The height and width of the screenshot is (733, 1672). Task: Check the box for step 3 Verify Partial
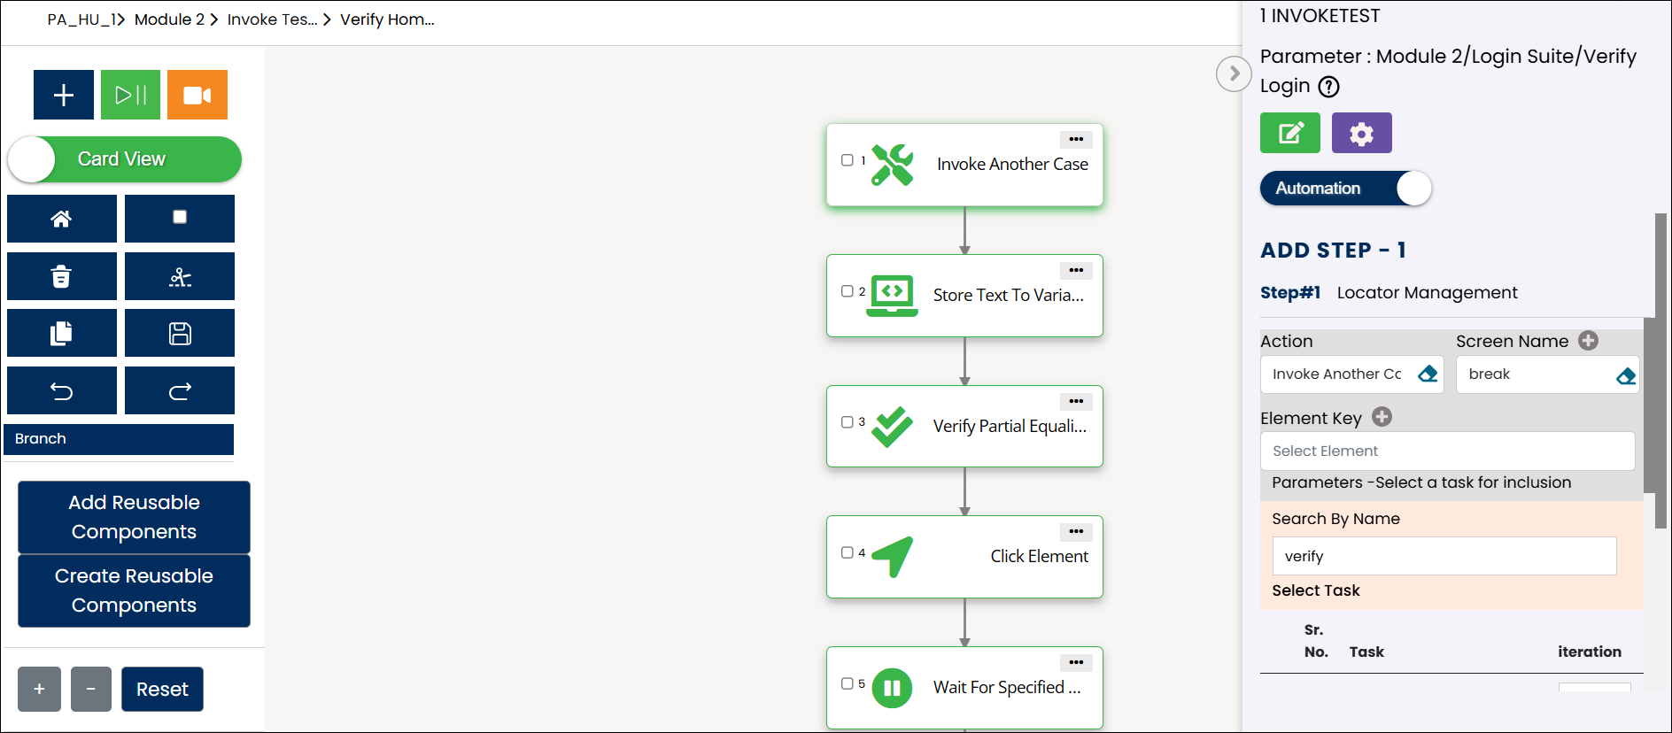click(x=848, y=422)
